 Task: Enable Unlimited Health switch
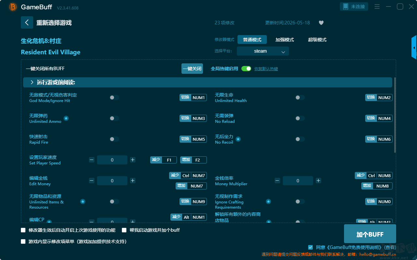tap(300, 97)
